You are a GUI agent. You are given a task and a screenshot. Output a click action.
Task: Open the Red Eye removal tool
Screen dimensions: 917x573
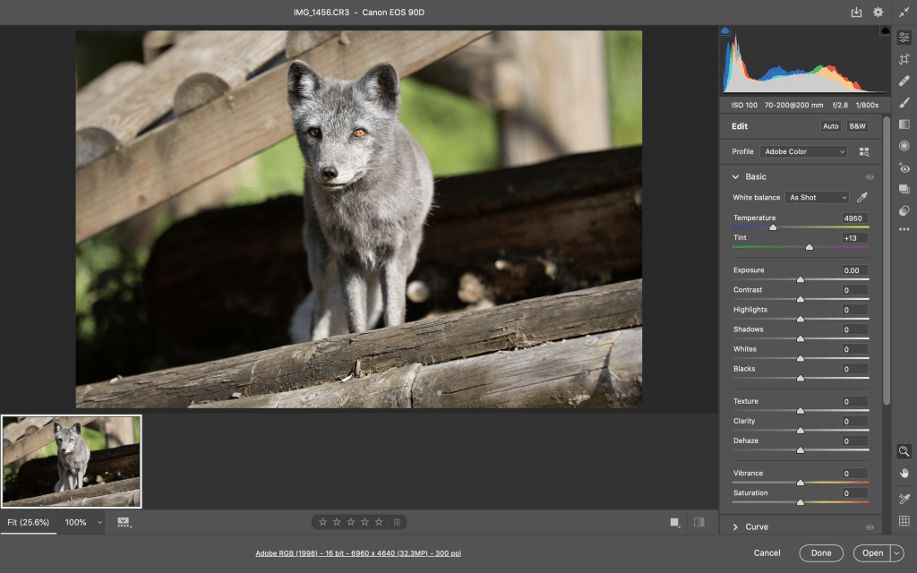click(904, 167)
